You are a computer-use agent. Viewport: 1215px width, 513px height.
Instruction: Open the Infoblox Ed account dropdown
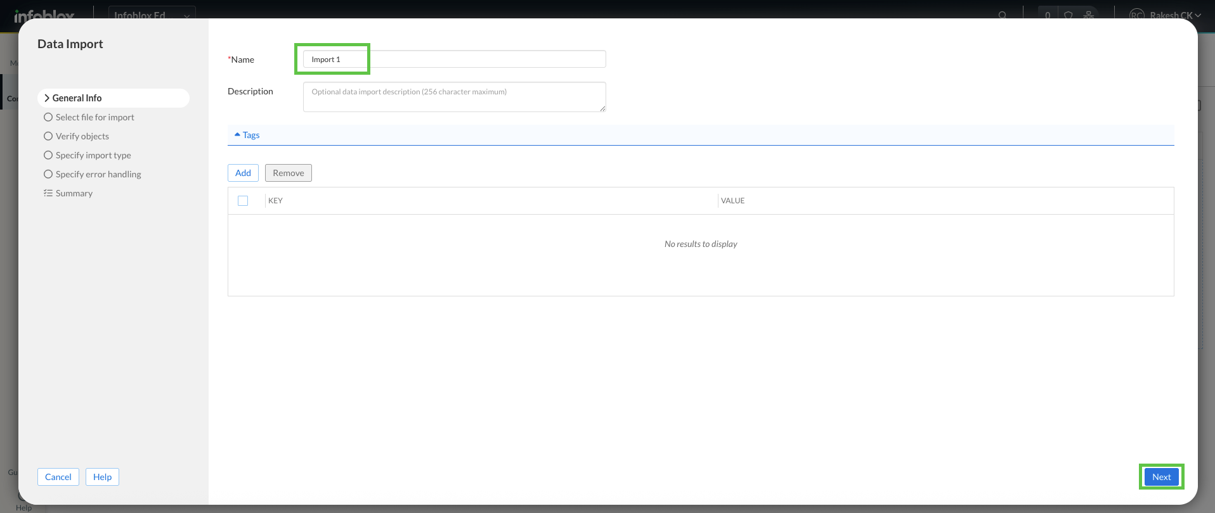152,15
